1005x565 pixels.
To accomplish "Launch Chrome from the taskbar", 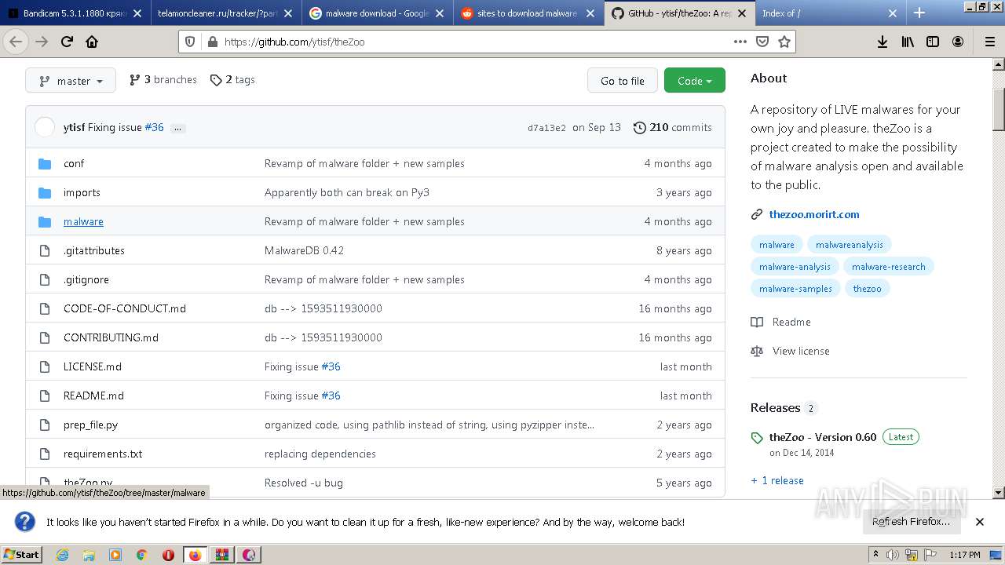I will (x=141, y=555).
